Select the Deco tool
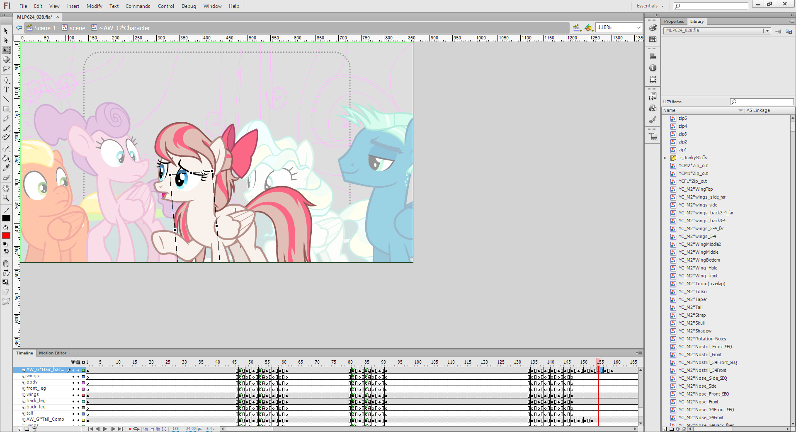 point(6,137)
